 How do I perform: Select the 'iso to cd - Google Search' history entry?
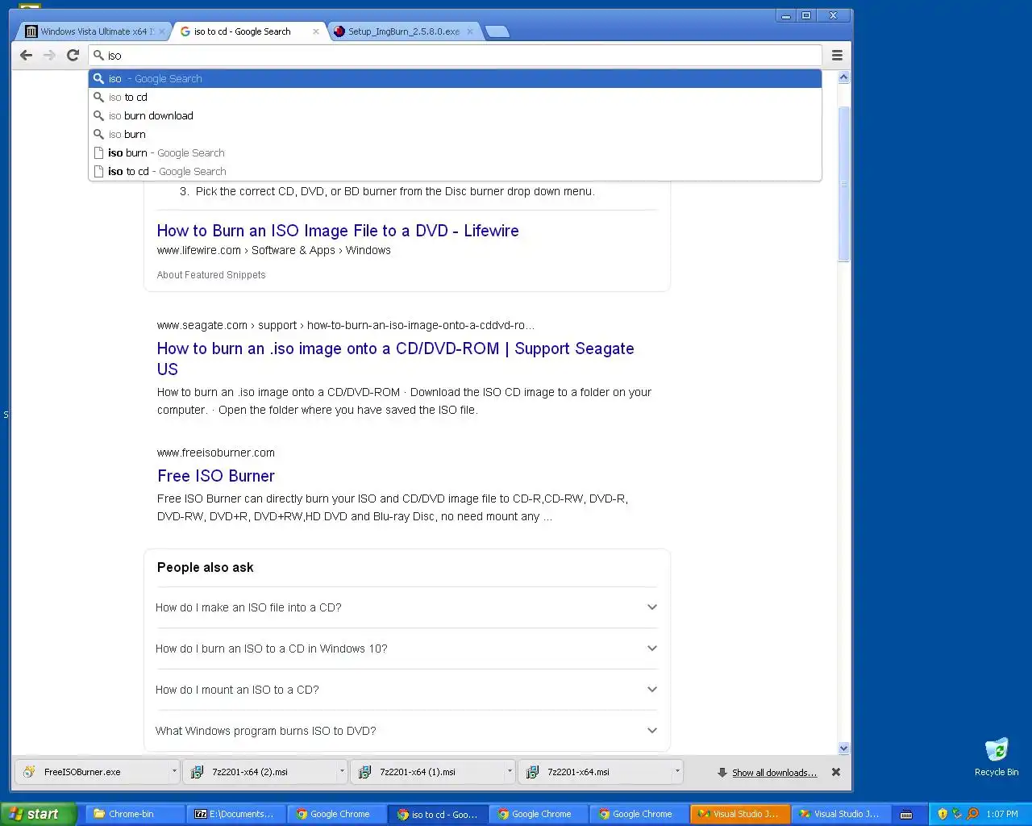[455, 171]
